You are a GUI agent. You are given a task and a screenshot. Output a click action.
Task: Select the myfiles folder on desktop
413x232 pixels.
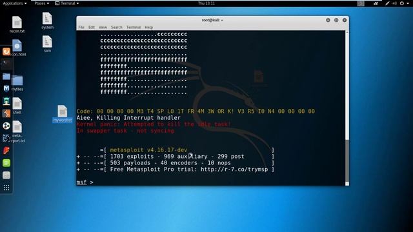pyautogui.click(x=17, y=83)
